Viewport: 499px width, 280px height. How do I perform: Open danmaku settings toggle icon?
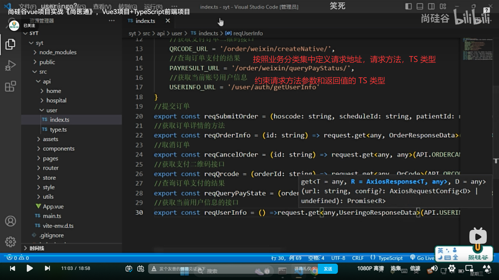[141, 269]
